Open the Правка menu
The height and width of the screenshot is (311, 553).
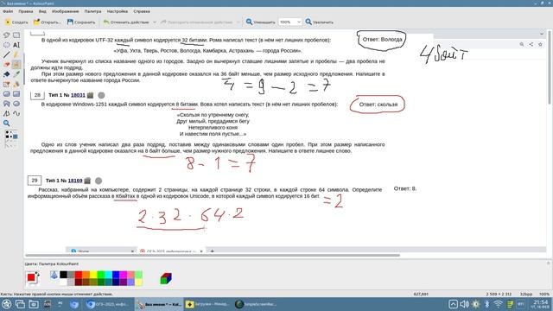coord(26,11)
